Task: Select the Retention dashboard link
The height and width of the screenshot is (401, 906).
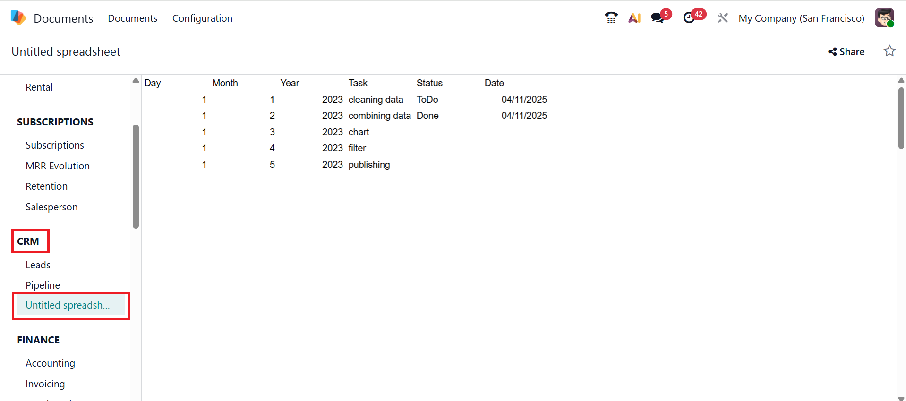Action: click(46, 186)
